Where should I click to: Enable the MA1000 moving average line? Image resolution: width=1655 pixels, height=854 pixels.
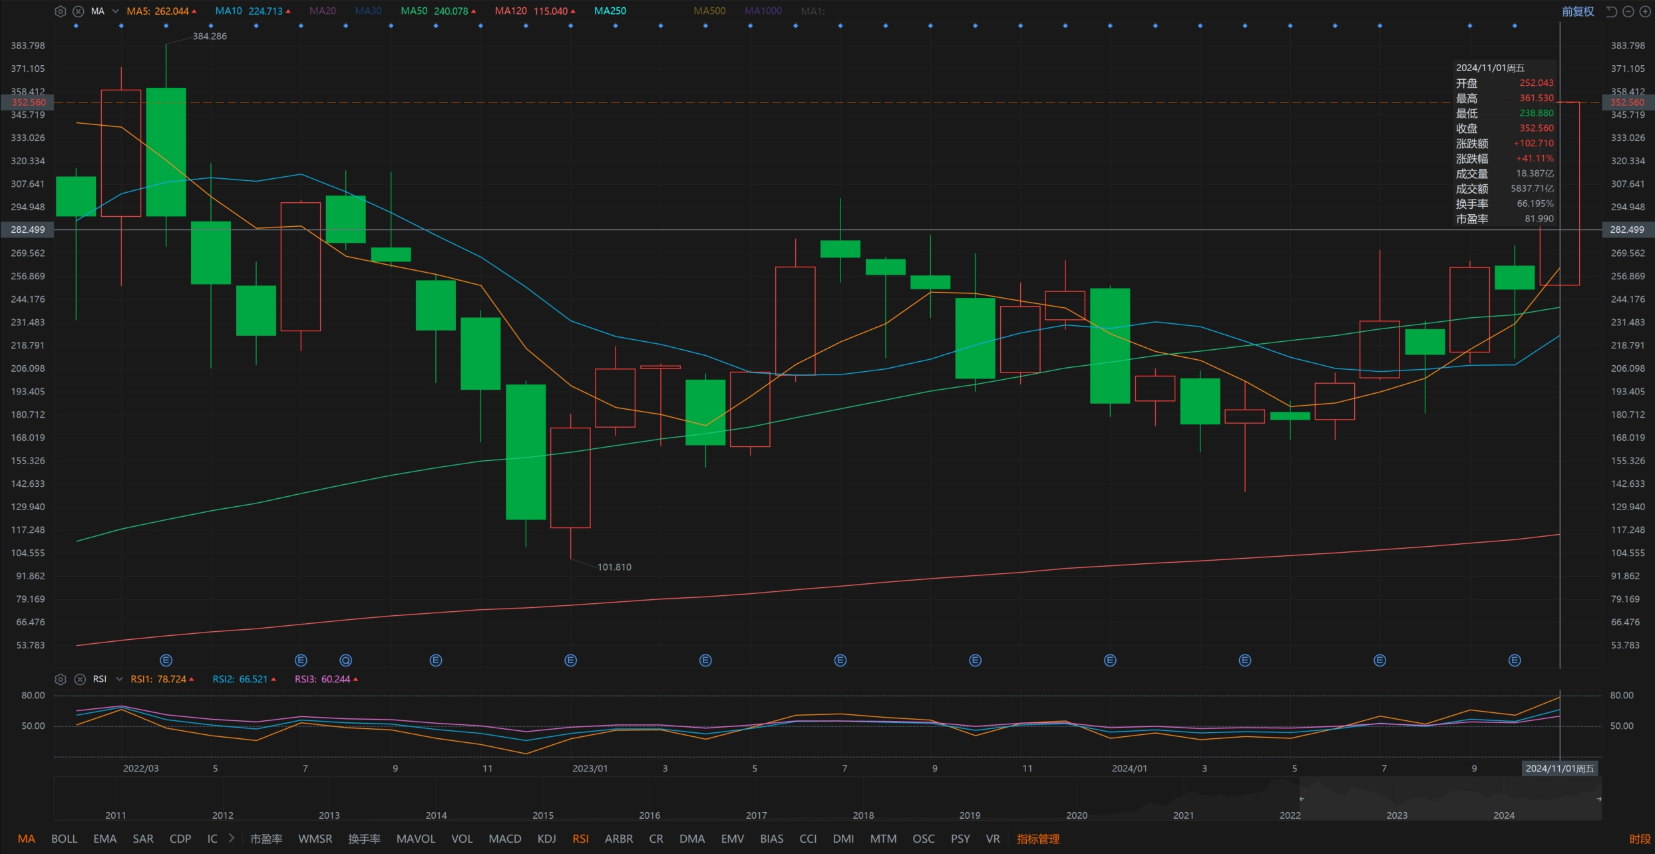[x=763, y=11]
